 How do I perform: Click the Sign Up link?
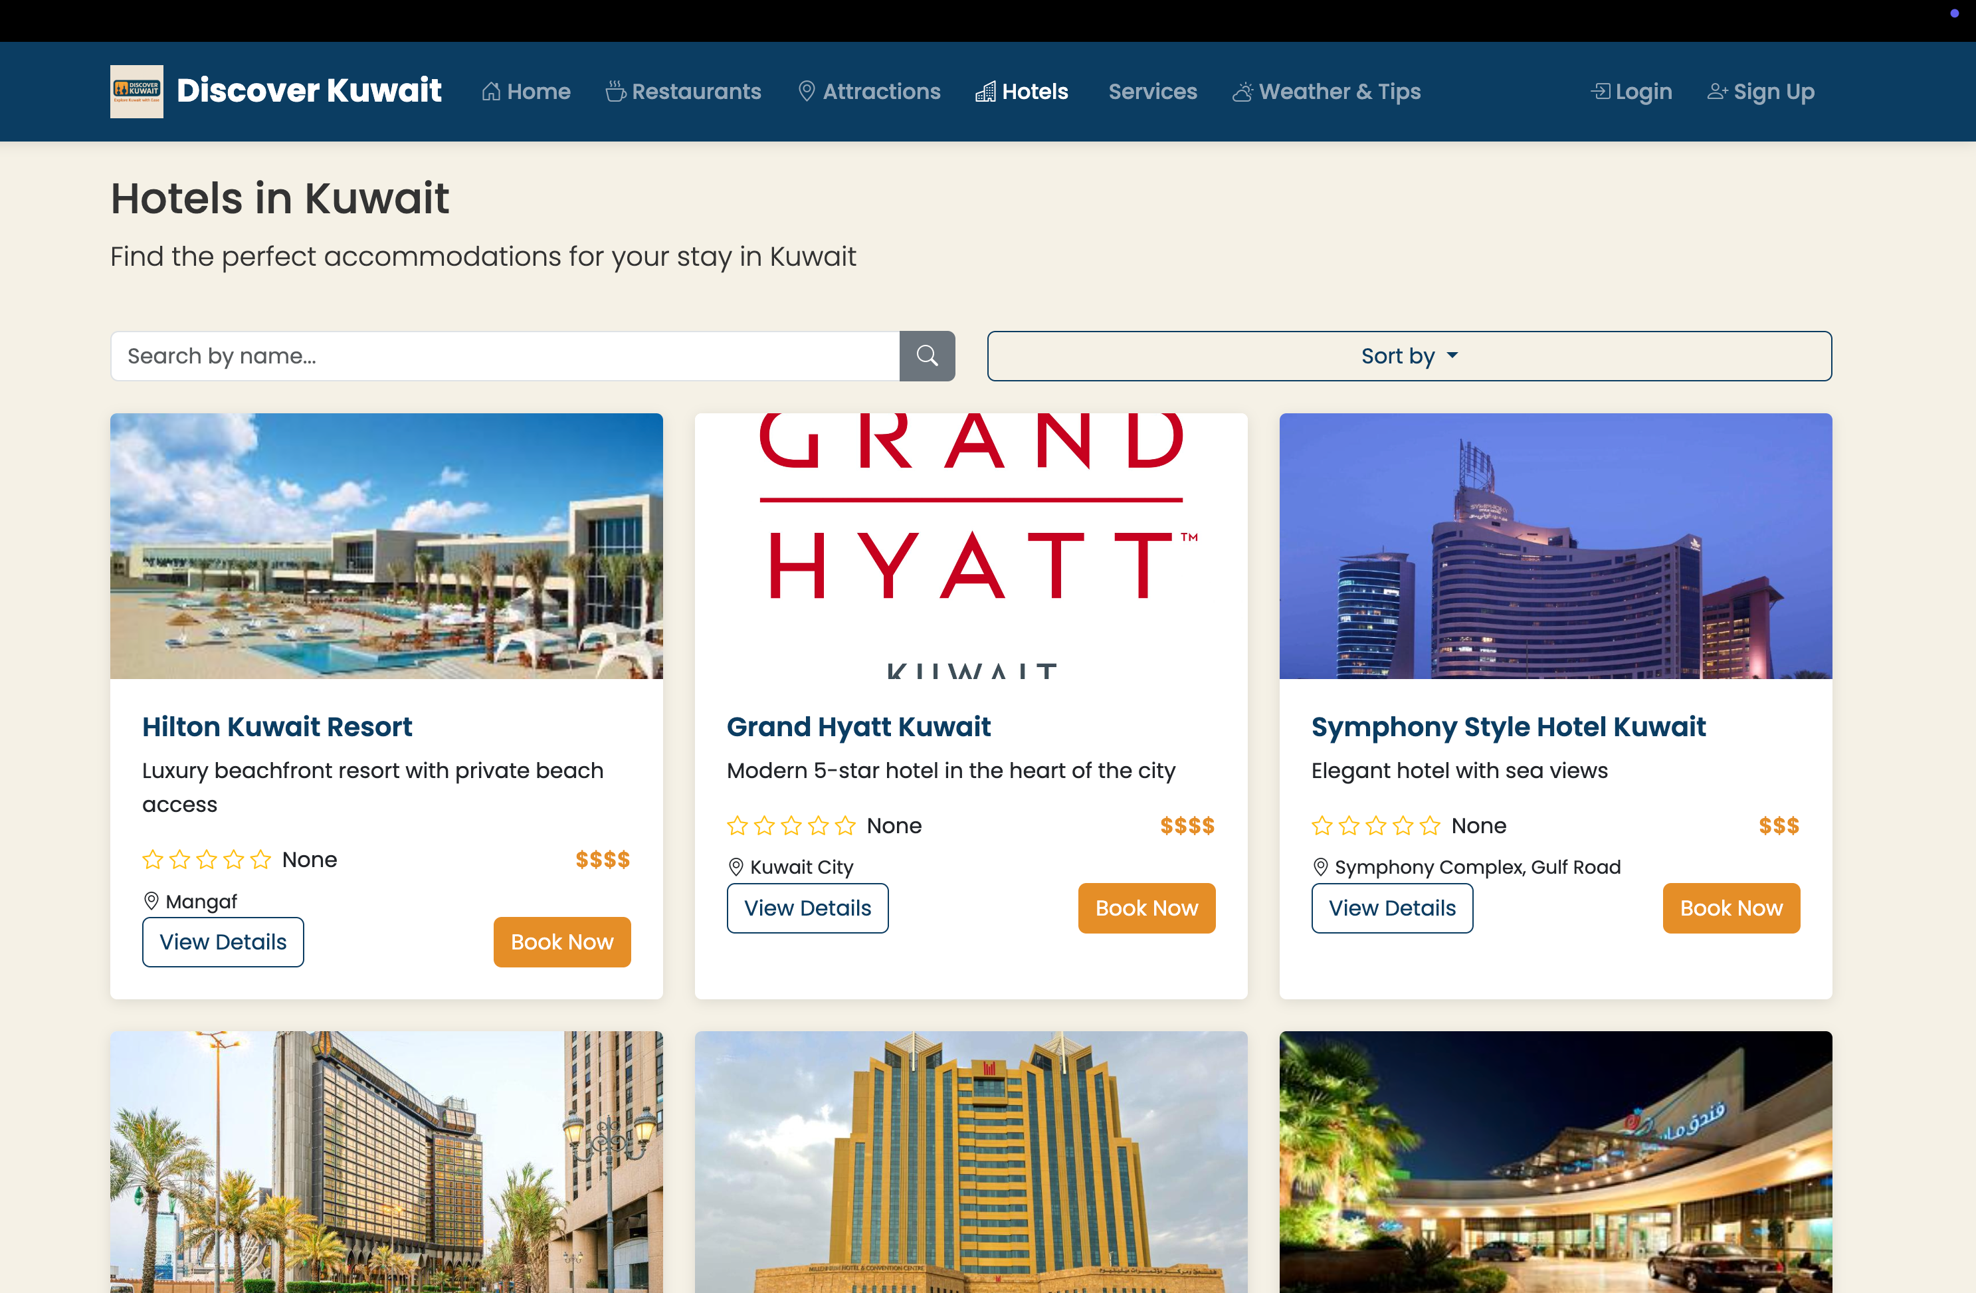tap(1761, 91)
